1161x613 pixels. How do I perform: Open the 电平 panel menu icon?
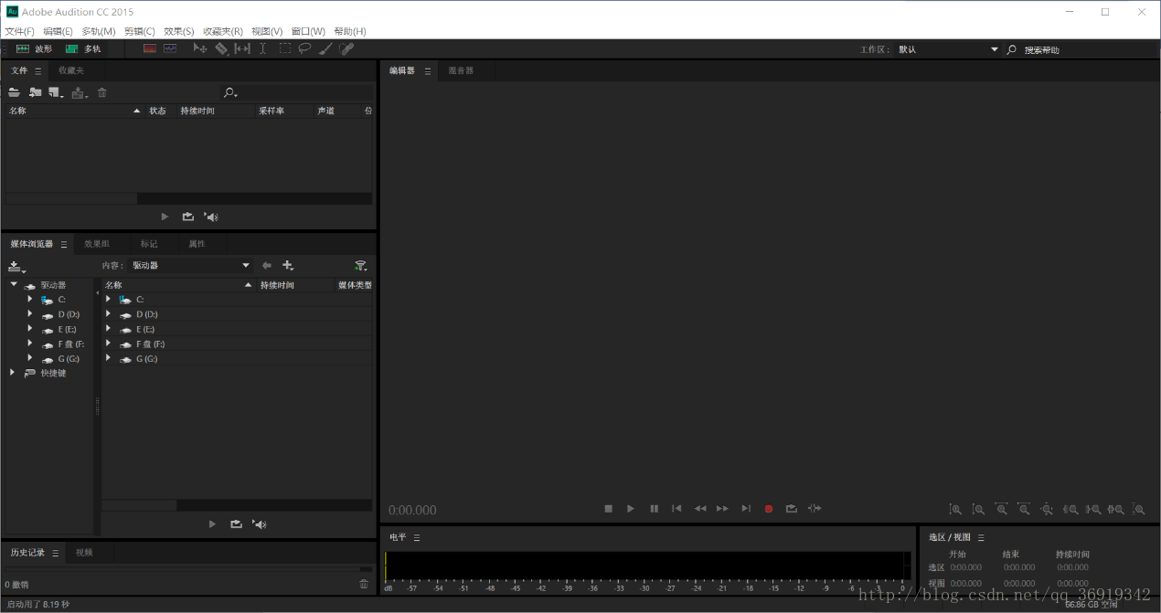click(417, 537)
